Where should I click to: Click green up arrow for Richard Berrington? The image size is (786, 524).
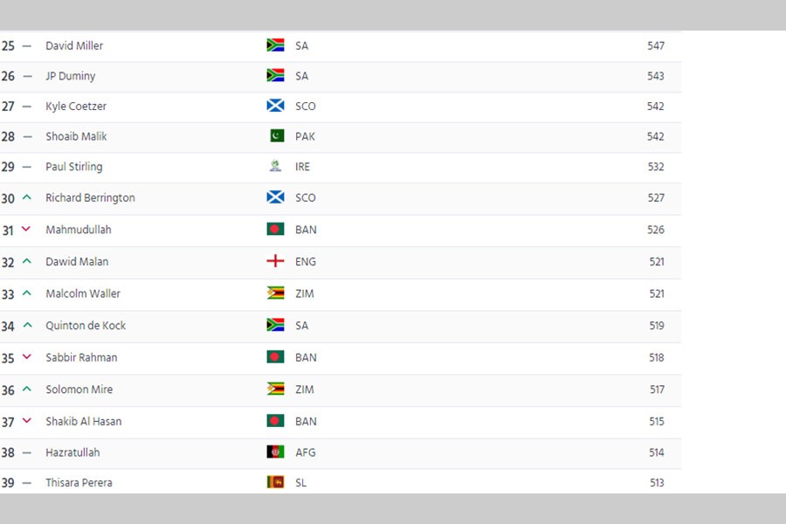click(x=26, y=197)
